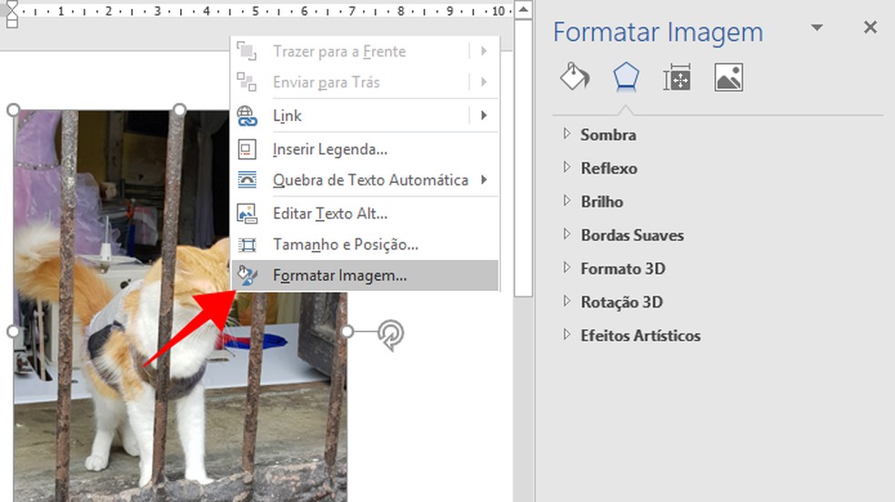Viewport: 895px width, 502px height.
Task: Select the Effects pentagon tab icon
Action: pos(626,78)
